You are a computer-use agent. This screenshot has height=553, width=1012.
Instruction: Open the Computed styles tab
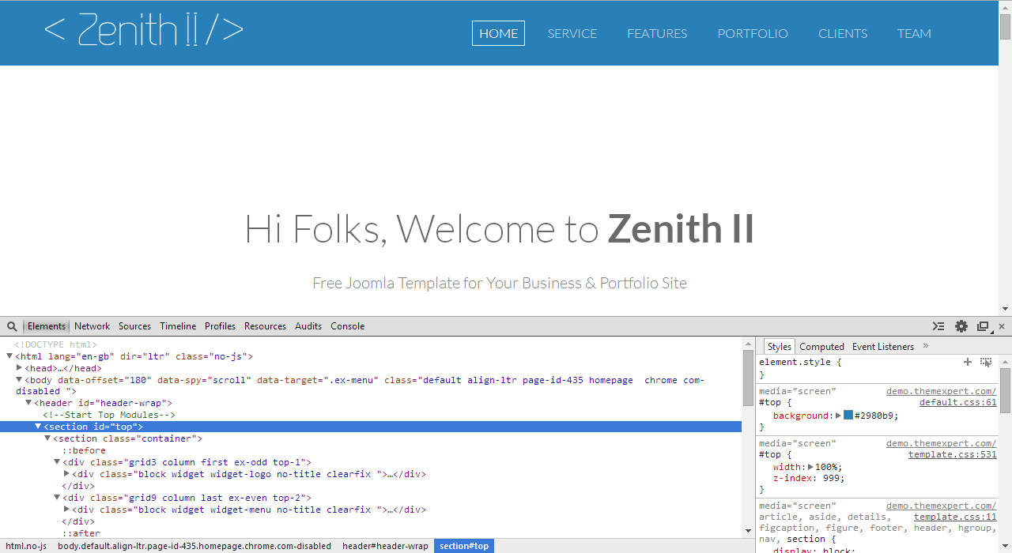click(x=821, y=347)
